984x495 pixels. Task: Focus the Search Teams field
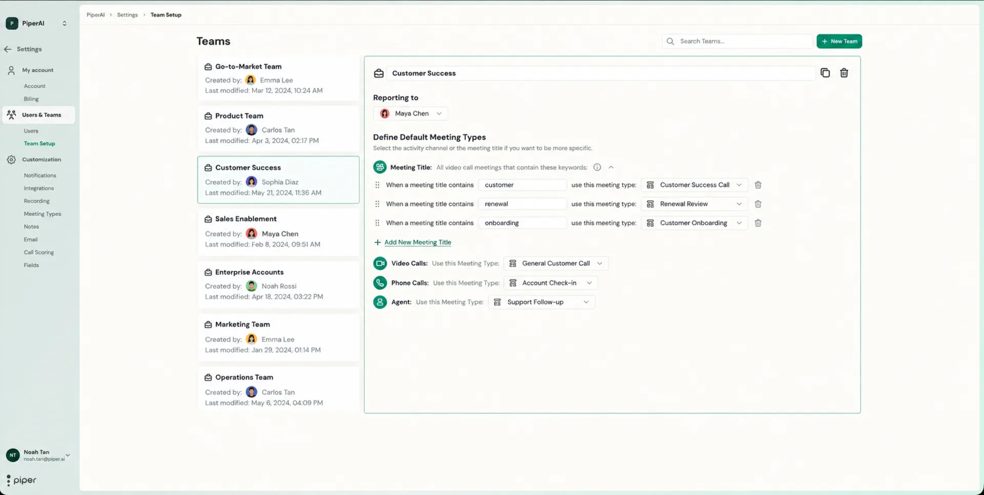(x=737, y=41)
